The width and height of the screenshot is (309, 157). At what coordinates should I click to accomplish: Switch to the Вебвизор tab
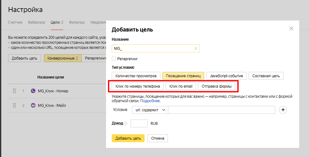[x=36, y=22]
